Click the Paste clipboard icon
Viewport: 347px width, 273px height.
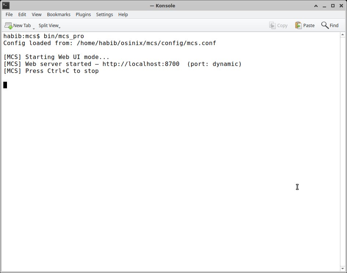point(298,25)
